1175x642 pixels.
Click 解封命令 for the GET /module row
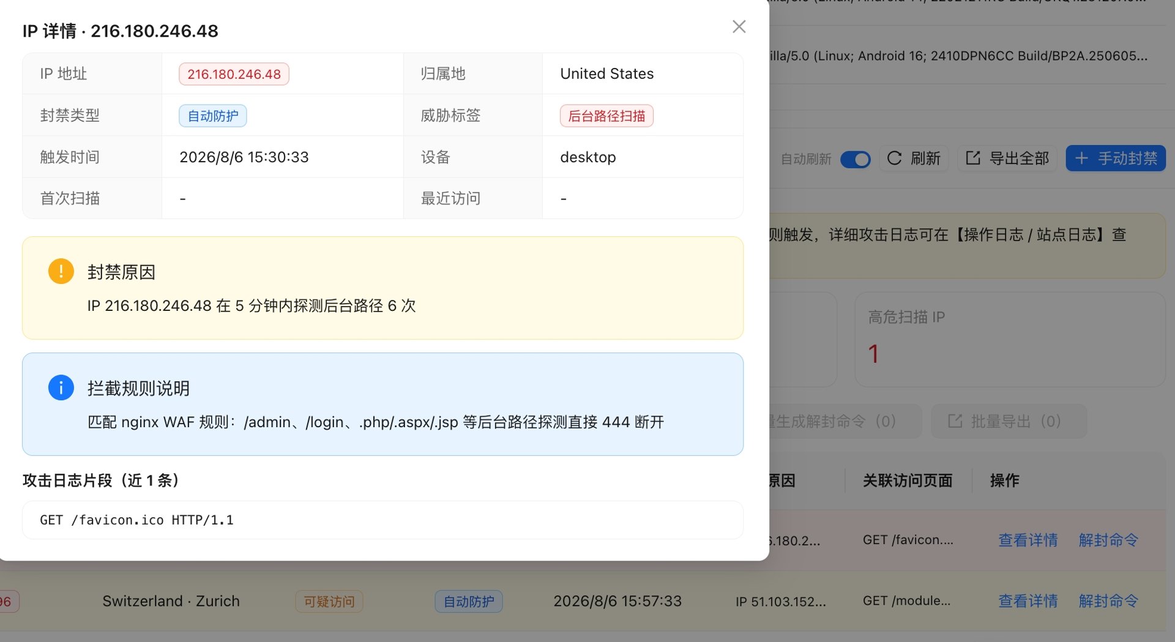click(1108, 601)
